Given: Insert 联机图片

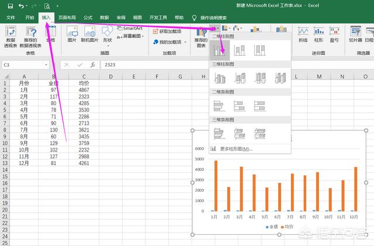Looking at the screenshot, I should (89, 34).
